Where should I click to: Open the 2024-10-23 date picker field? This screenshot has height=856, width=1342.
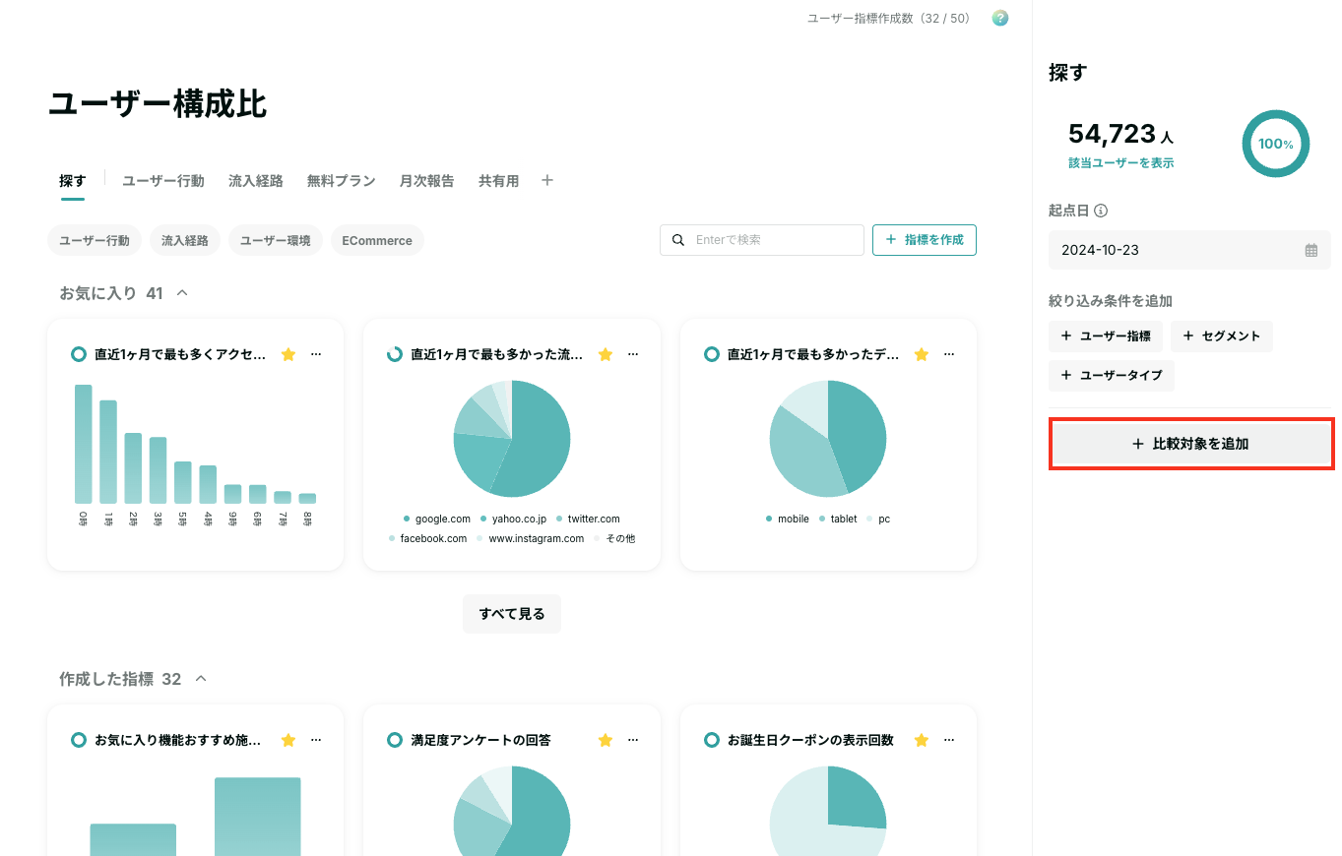1189,250
